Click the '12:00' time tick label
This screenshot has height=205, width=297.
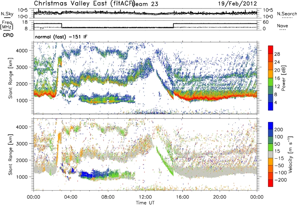pyautogui.click(x=145, y=197)
